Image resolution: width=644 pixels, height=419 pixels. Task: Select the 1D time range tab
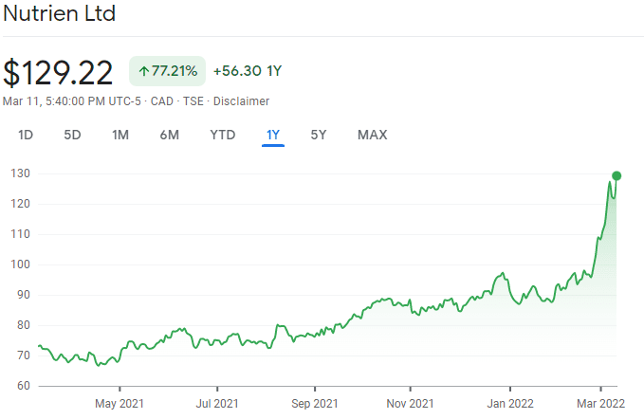coord(26,135)
